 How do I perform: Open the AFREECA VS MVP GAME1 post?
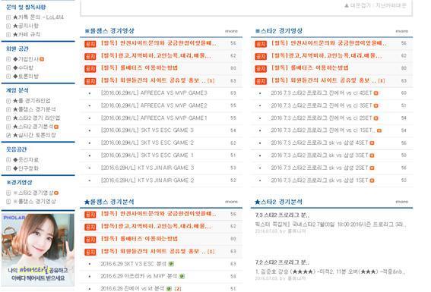154,118
